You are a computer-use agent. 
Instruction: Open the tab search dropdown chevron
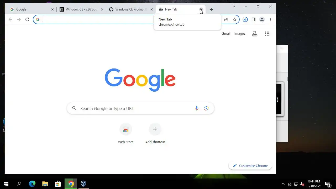pos(234,7)
